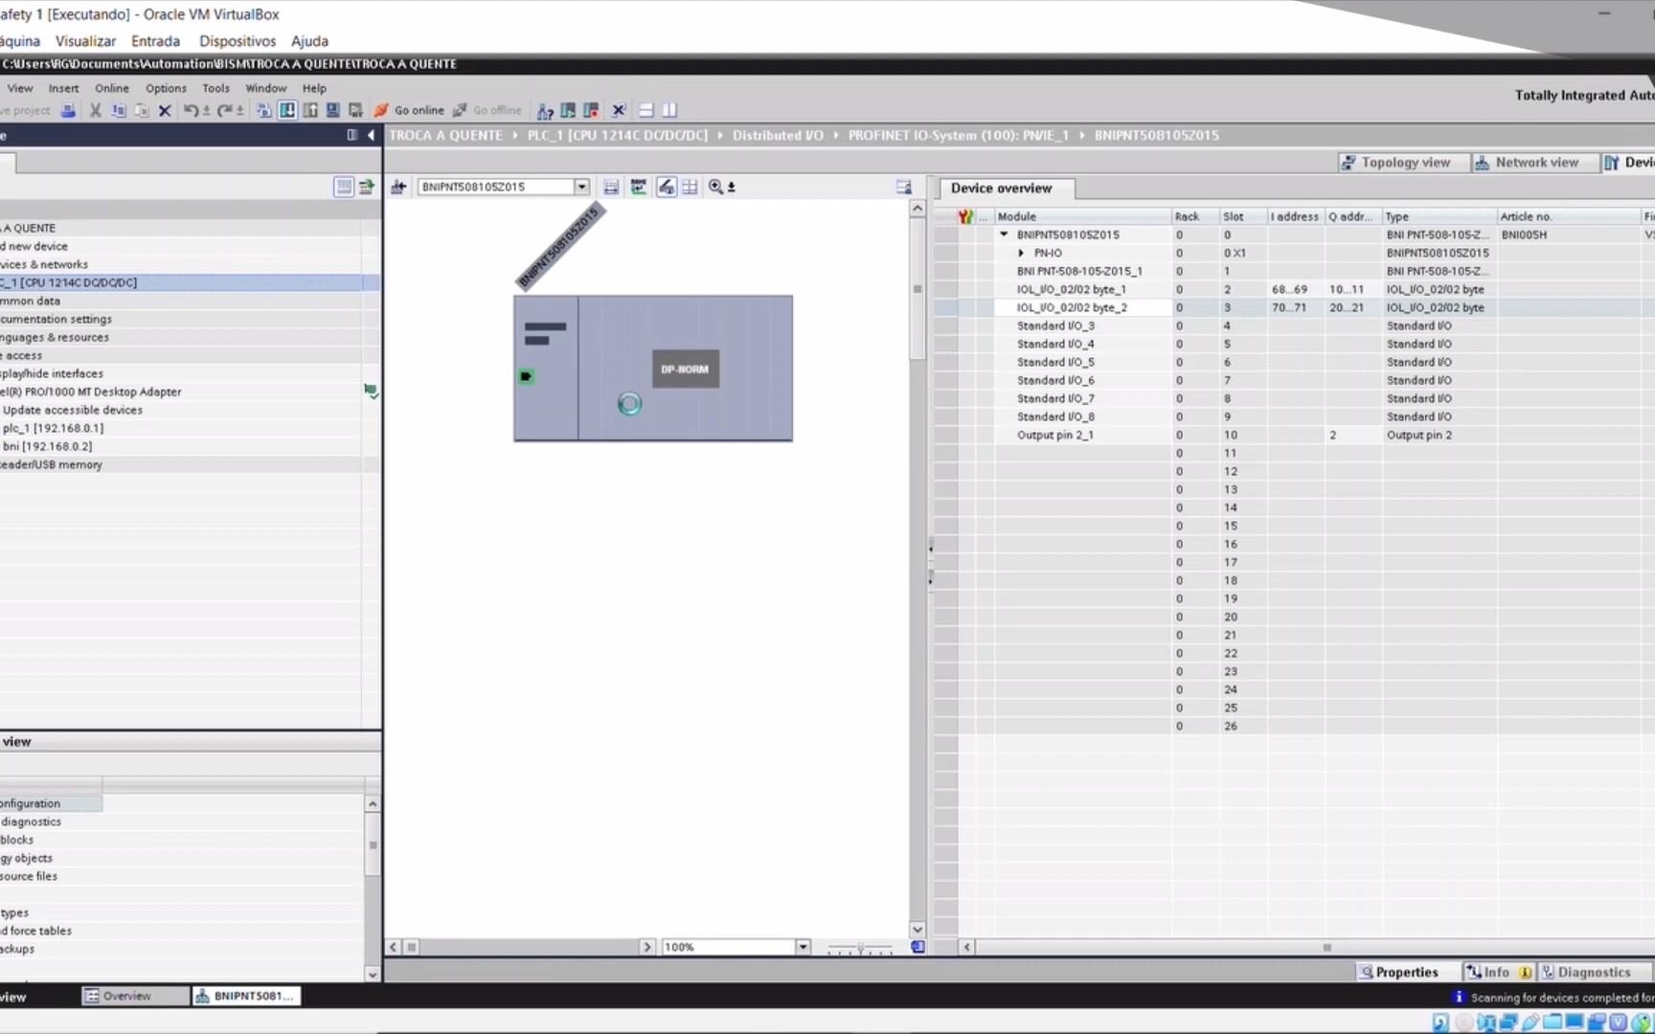The height and width of the screenshot is (1034, 1655).
Task: Collapse the BNIPNT508105Z015 module row
Action: coord(1004,235)
